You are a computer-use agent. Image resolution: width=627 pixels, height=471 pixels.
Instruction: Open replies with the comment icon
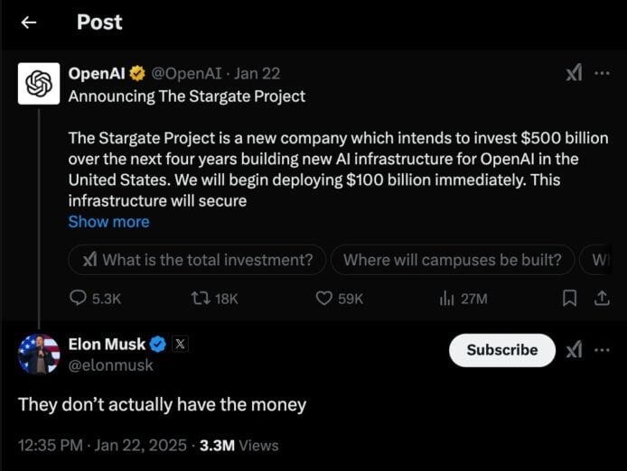(79, 298)
